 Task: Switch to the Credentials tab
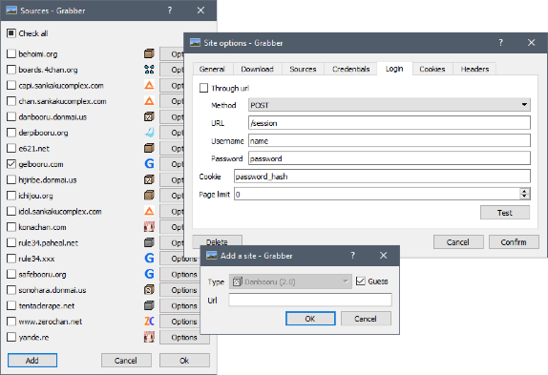[351, 69]
